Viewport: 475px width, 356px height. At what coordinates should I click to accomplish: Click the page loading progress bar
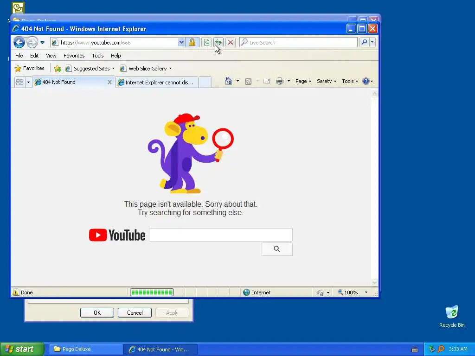coord(152,292)
